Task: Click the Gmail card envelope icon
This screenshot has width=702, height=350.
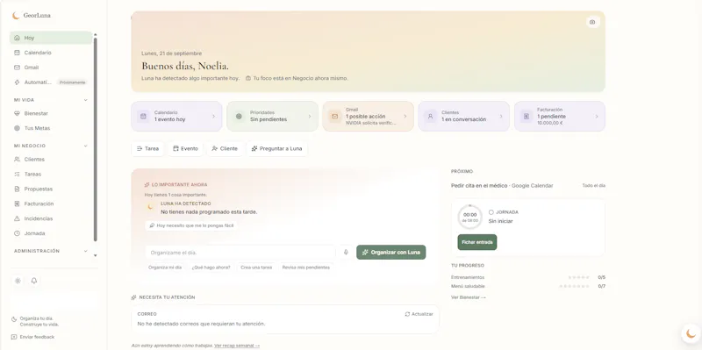Action: (x=335, y=117)
